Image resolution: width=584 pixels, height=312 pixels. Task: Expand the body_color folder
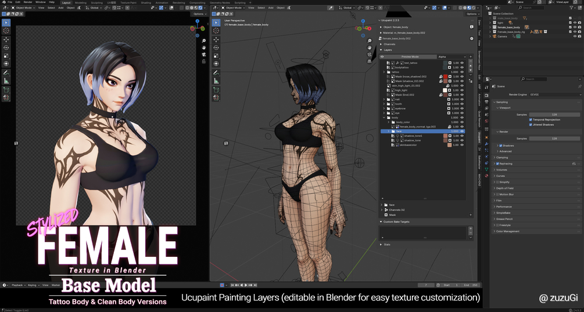pos(389,122)
